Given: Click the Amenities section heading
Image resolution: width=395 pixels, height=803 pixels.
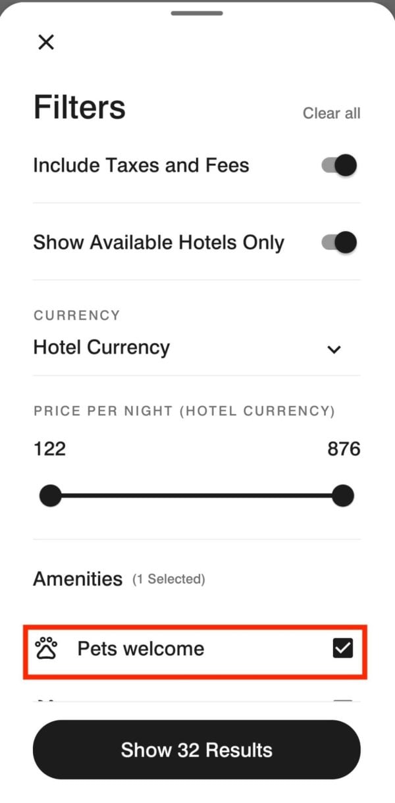Looking at the screenshot, I should pyautogui.click(x=78, y=579).
